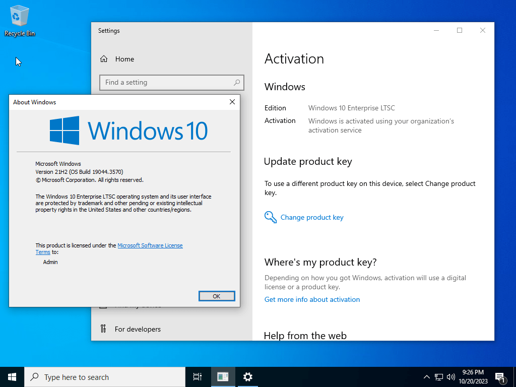Image resolution: width=516 pixels, height=387 pixels.
Task: Open the volume speaker tray icon
Action: pyautogui.click(x=451, y=377)
